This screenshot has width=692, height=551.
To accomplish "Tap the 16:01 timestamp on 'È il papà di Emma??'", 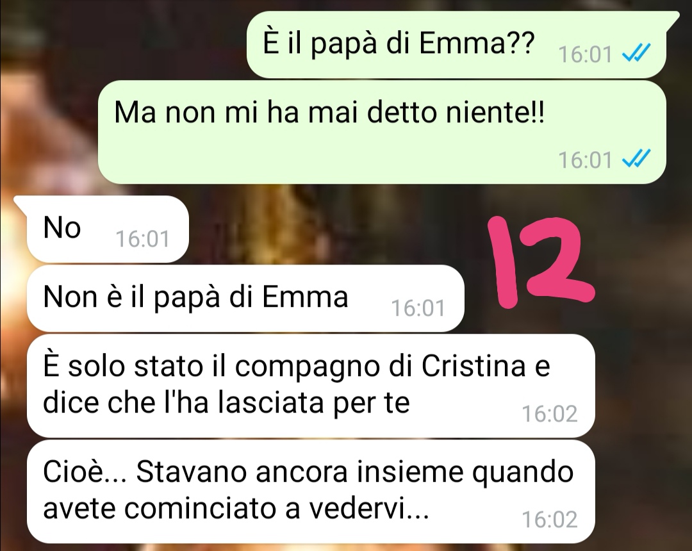I will click(x=586, y=54).
